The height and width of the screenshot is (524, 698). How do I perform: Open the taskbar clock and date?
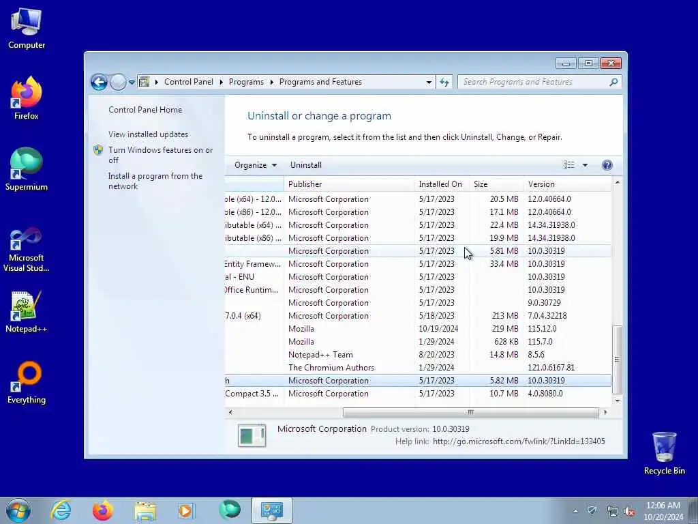[x=663, y=511]
